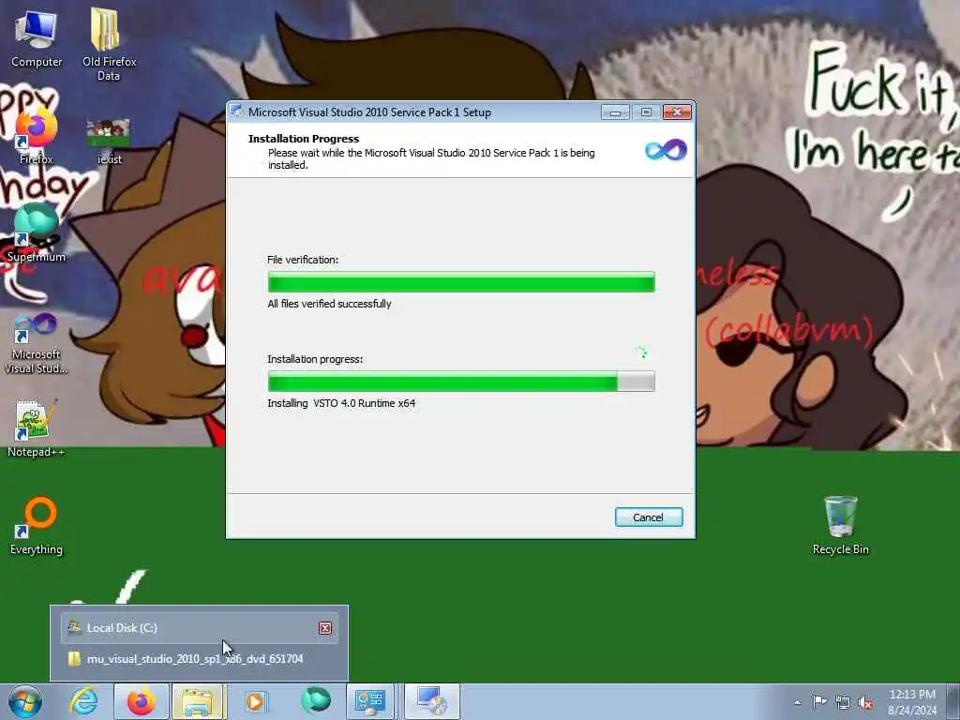This screenshot has width=960, height=720.
Task: Open the iexist desktop file
Action: tap(109, 142)
